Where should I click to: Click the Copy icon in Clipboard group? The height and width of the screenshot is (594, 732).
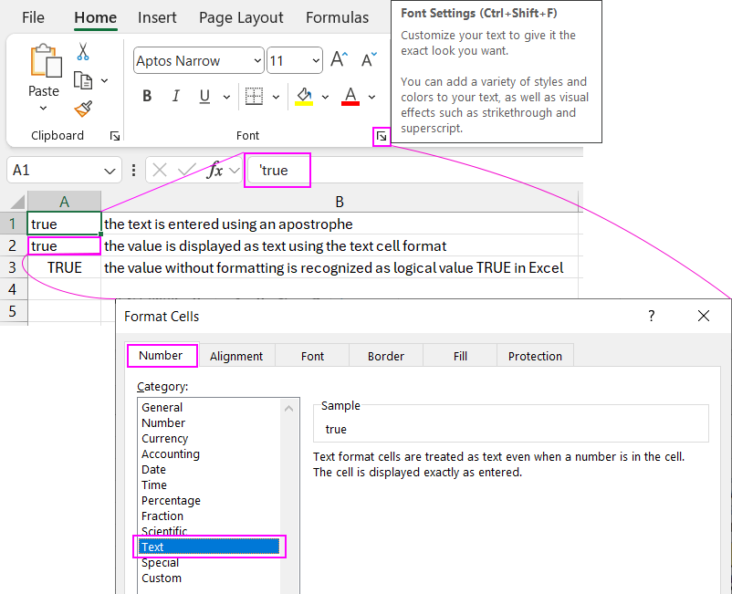(x=83, y=81)
